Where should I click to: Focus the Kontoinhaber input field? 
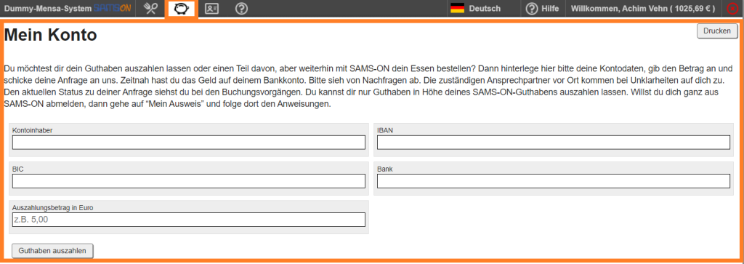[189, 143]
